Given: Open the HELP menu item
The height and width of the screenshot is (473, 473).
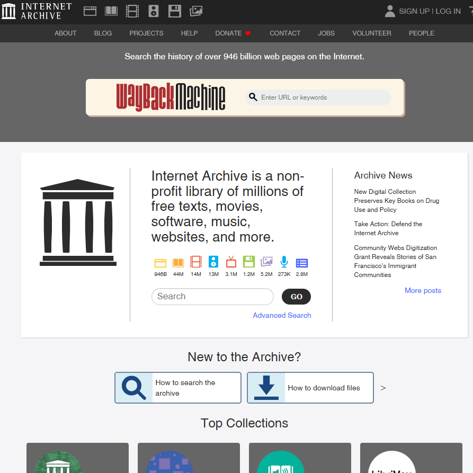Looking at the screenshot, I should tap(189, 33).
